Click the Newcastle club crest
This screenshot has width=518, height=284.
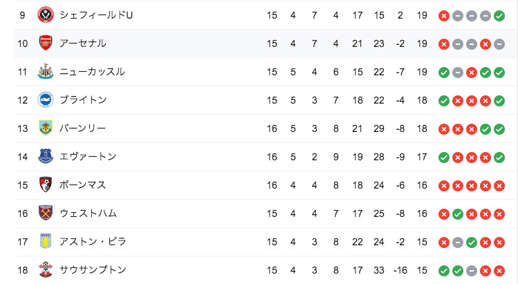tap(46, 72)
